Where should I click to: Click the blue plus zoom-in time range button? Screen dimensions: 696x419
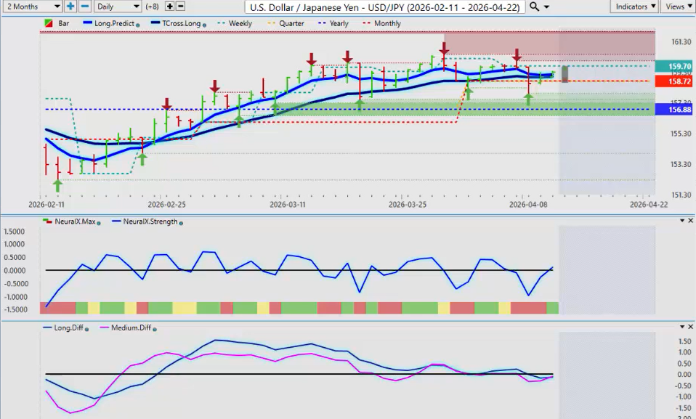coord(70,6)
